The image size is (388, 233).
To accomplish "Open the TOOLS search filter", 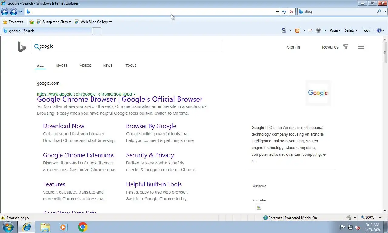I will pos(131,66).
